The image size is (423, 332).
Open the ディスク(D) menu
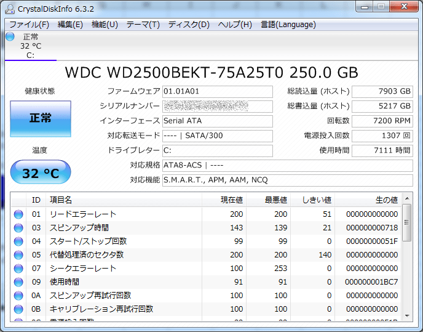(188, 25)
